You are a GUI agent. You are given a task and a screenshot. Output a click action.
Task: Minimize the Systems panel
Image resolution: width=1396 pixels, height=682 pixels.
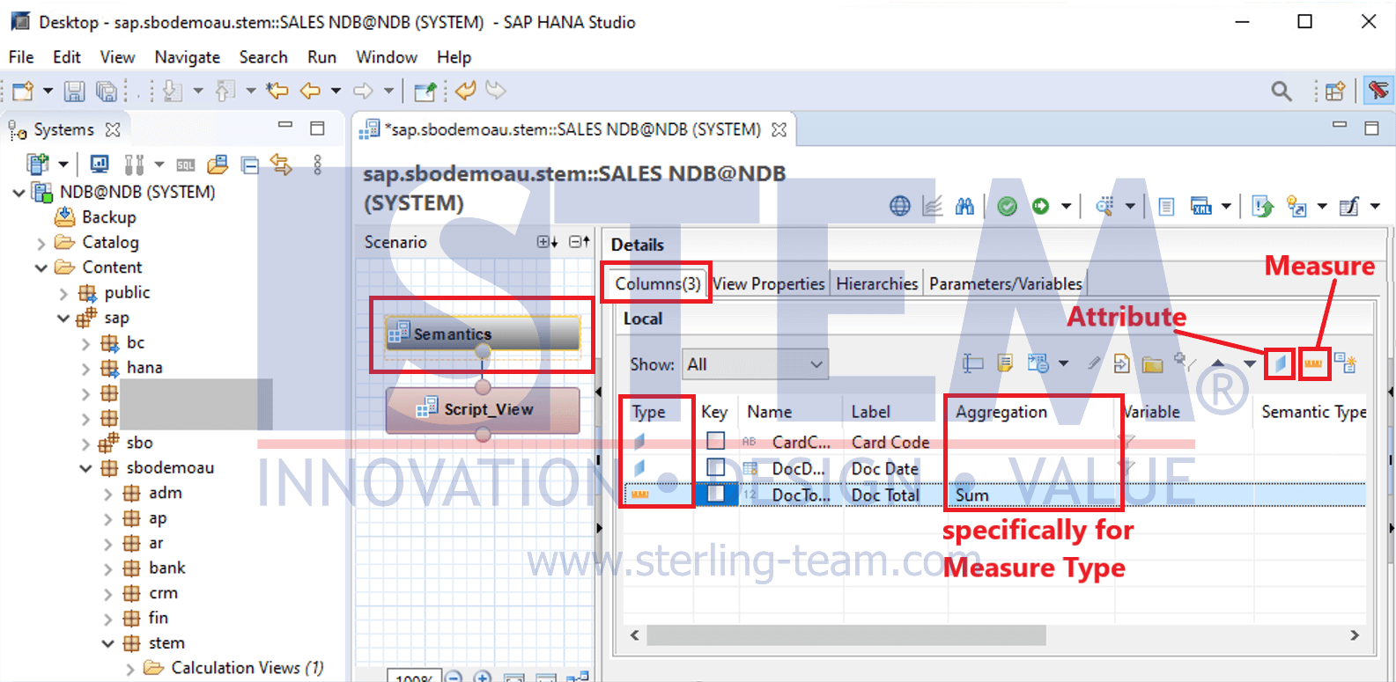[285, 126]
